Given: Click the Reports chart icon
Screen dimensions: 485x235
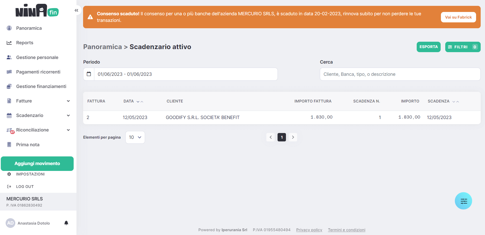Looking at the screenshot, I should coord(9,43).
